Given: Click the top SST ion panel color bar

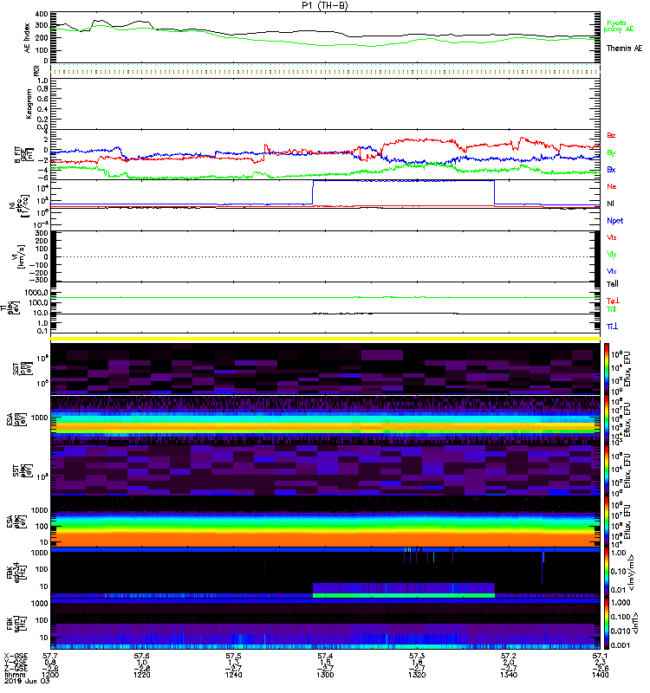Looking at the screenshot, I should [607, 369].
